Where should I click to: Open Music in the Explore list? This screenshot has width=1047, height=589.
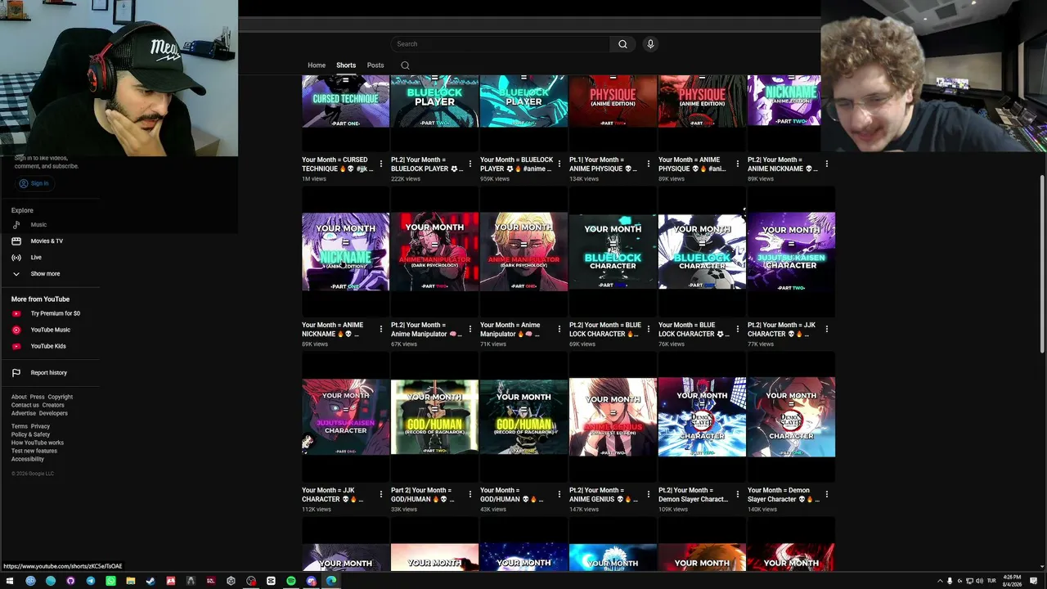pos(38,225)
